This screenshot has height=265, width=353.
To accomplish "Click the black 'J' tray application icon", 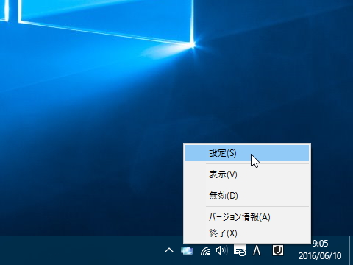I will pos(278,250).
